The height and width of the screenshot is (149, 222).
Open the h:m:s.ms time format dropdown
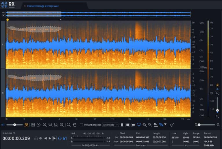click(x=9, y=133)
